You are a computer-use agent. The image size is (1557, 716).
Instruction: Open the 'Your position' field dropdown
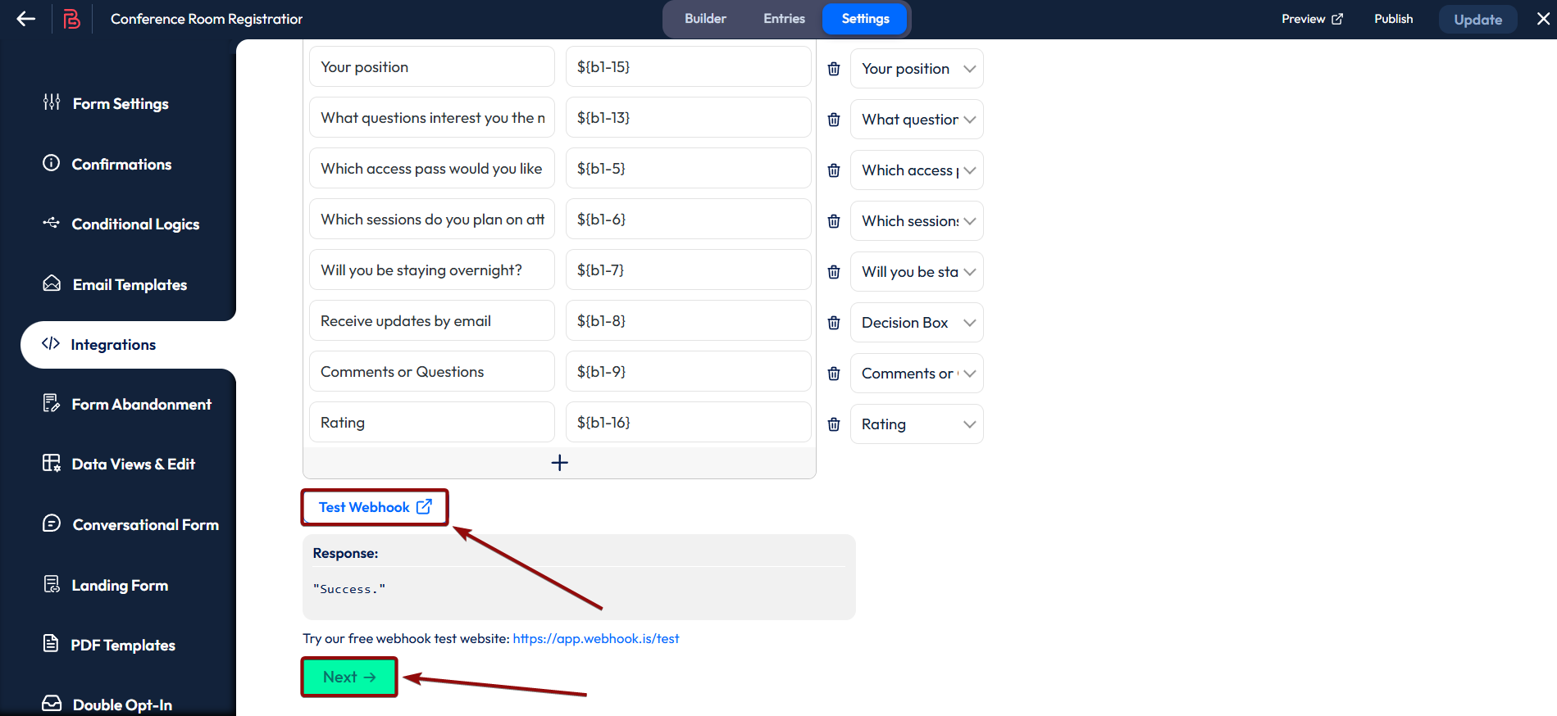point(917,69)
